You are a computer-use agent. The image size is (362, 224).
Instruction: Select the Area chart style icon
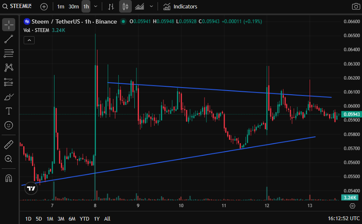(x=139, y=7)
